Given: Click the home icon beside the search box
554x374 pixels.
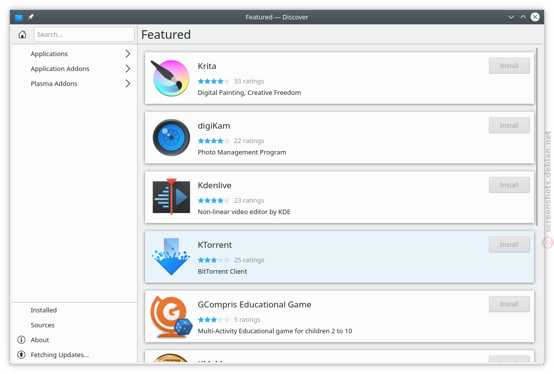Looking at the screenshot, I should 22,34.
